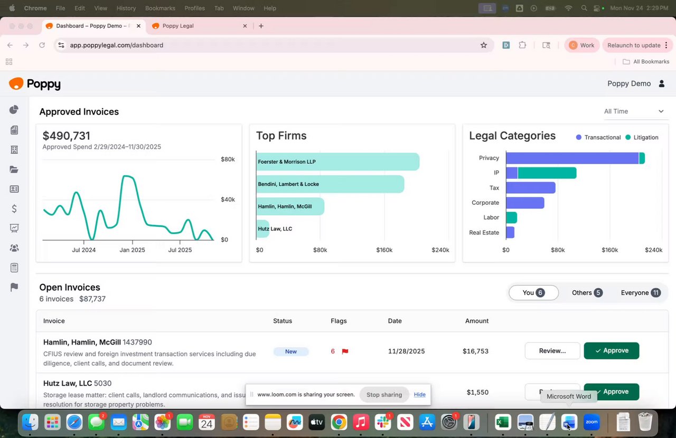Open the pie chart dashboard sidebar icon
Screen dimensions: 676x438
coord(14,110)
